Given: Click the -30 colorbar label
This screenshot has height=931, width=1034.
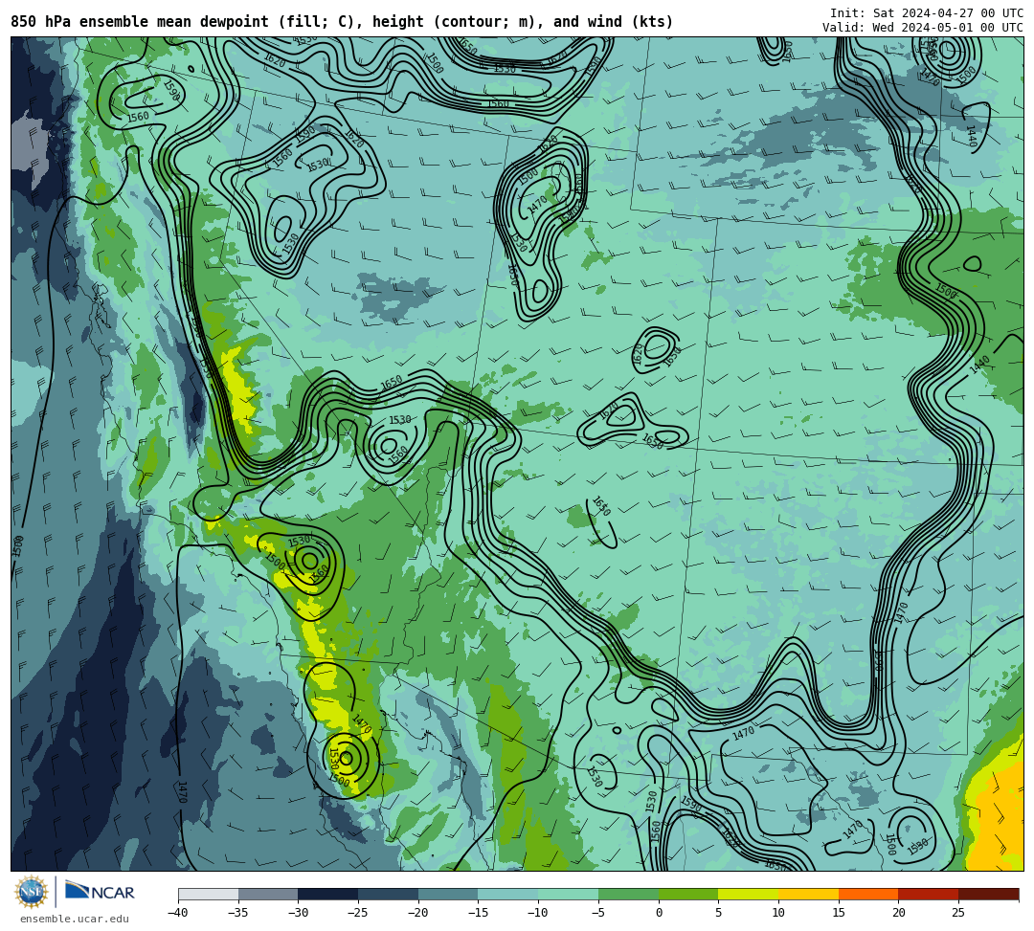Looking at the screenshot, I should [298, 913].
